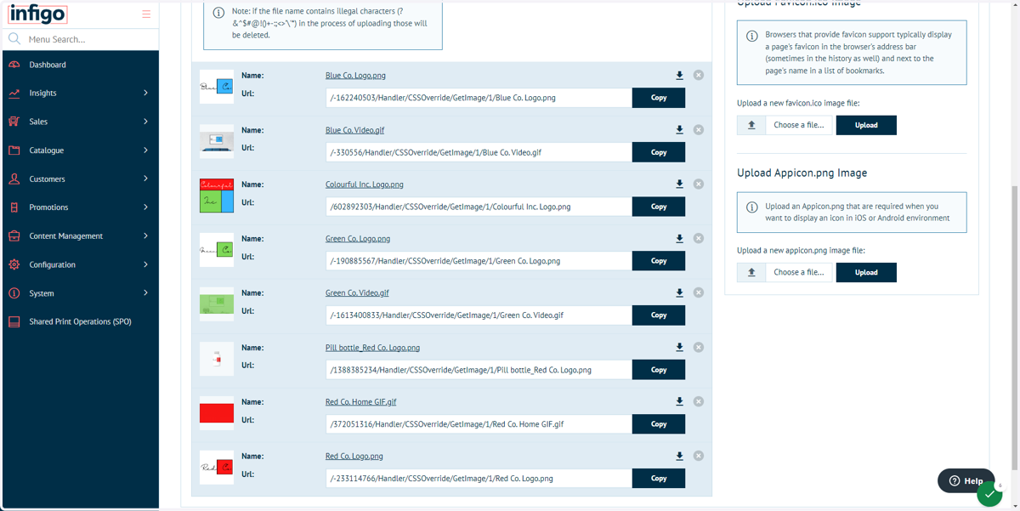Click the page vertical scrollbar
Screen dimensions: 1020x511
point(1015,327)
